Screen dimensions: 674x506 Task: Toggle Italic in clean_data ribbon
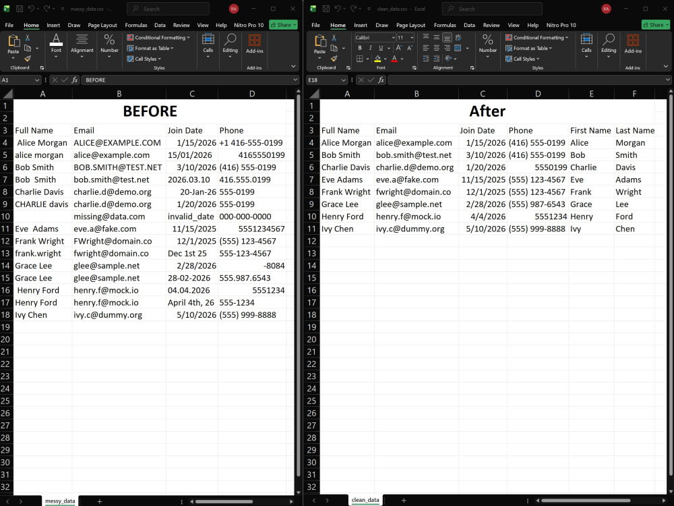click(370, 48)
